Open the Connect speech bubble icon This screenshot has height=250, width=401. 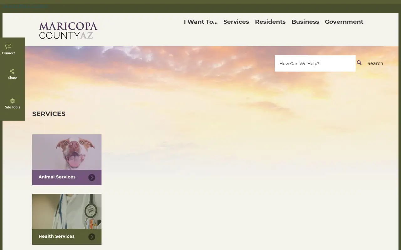8,46
